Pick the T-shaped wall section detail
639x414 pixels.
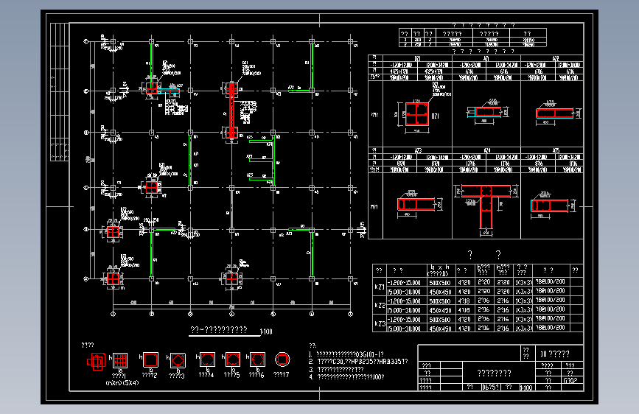tap(486, 207)
